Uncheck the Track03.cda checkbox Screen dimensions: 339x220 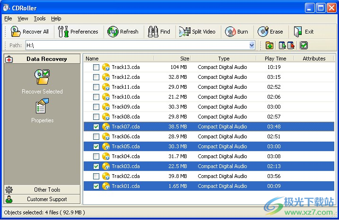[x=96, y=167]
